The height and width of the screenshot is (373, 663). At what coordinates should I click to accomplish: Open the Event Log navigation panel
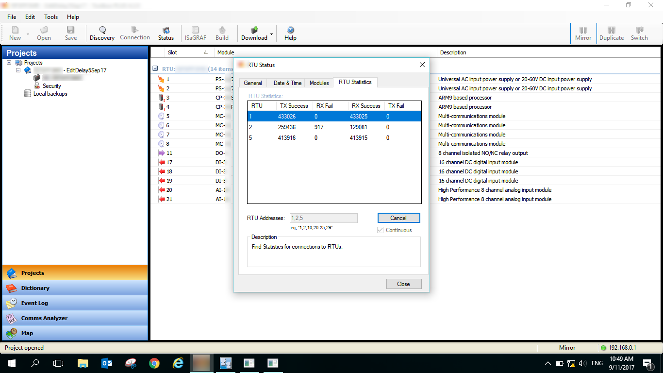[75, 303]
